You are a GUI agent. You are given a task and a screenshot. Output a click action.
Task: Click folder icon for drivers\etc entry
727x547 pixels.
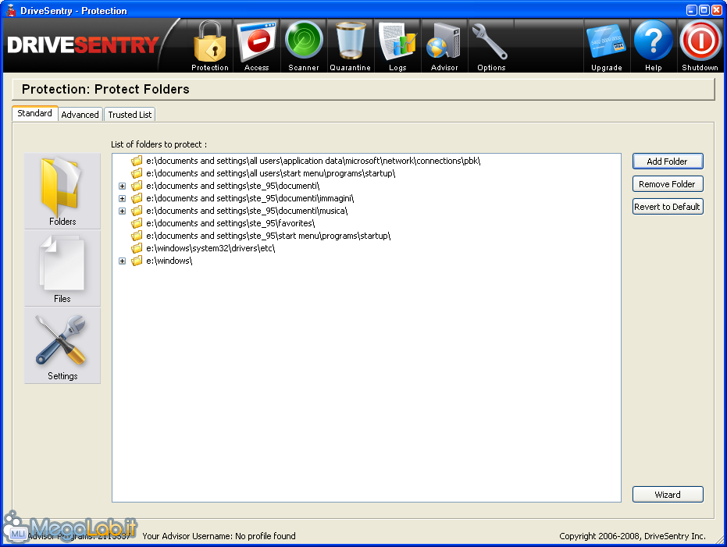point(137,248)
